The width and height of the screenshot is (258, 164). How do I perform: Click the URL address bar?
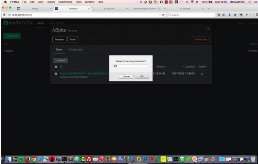coord(84,15)
